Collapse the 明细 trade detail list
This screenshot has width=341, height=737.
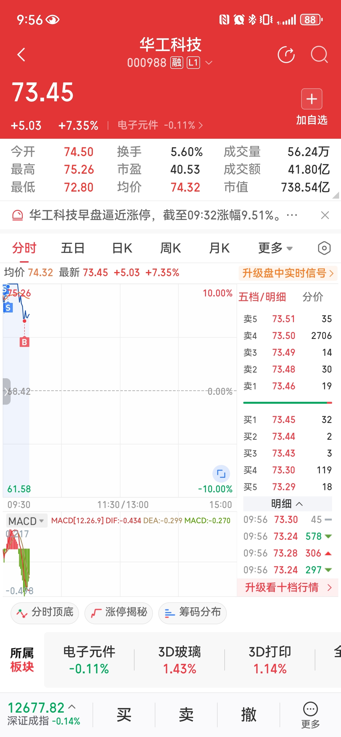287,504
